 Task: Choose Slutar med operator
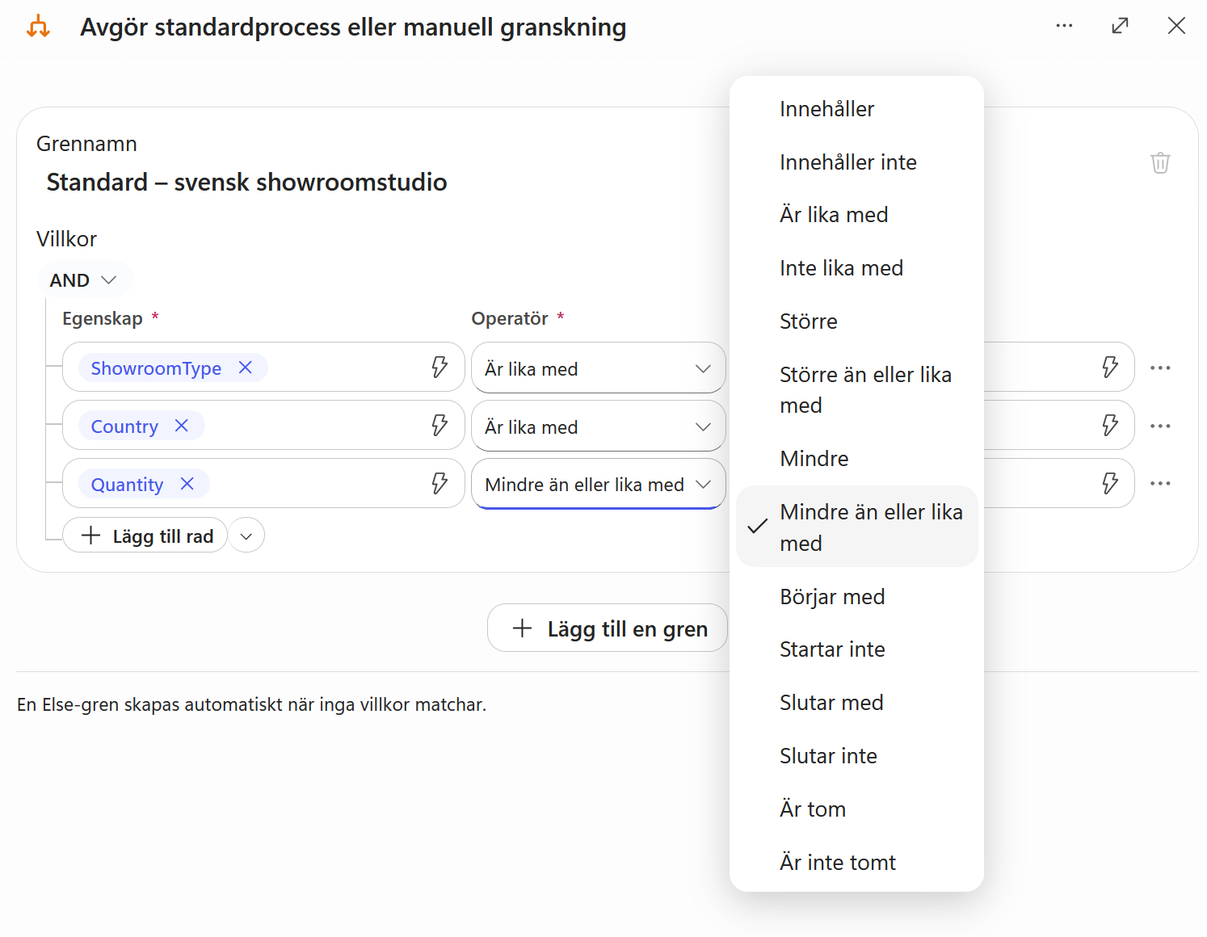click(x=856, y=703)
